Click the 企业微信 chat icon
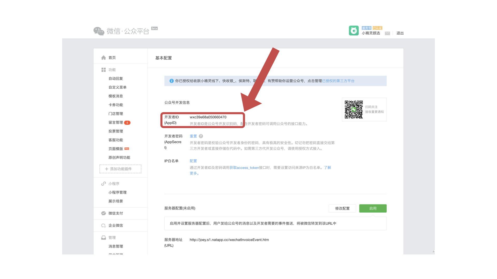Screen dimensions: 497x279 click(104, 226)
